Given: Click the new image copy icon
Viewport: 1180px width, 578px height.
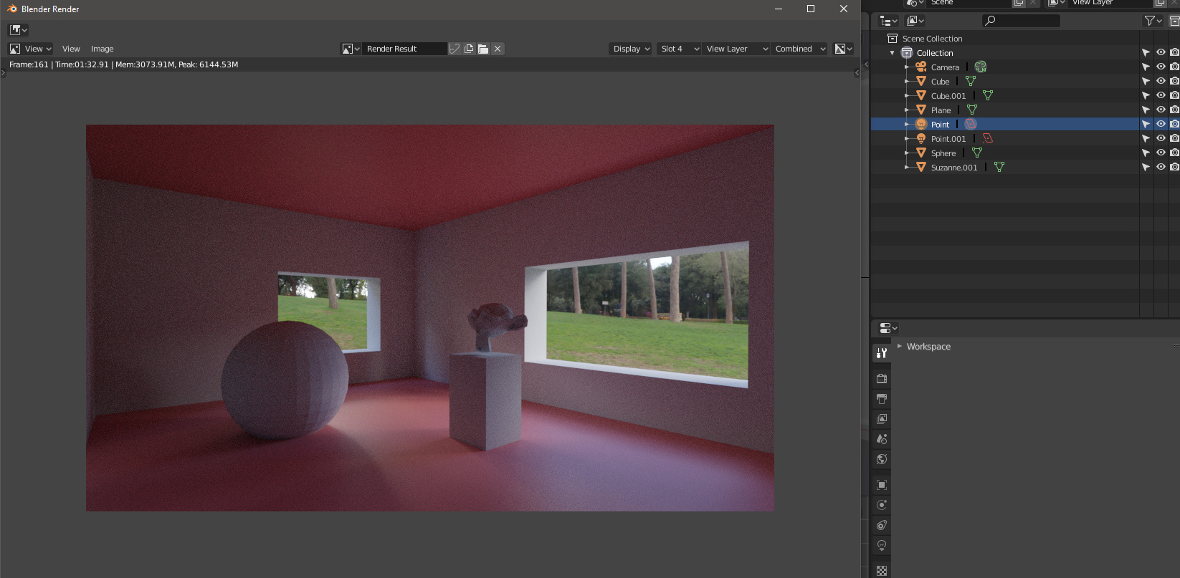Looking at the screenshot, I should pos(469,49).
